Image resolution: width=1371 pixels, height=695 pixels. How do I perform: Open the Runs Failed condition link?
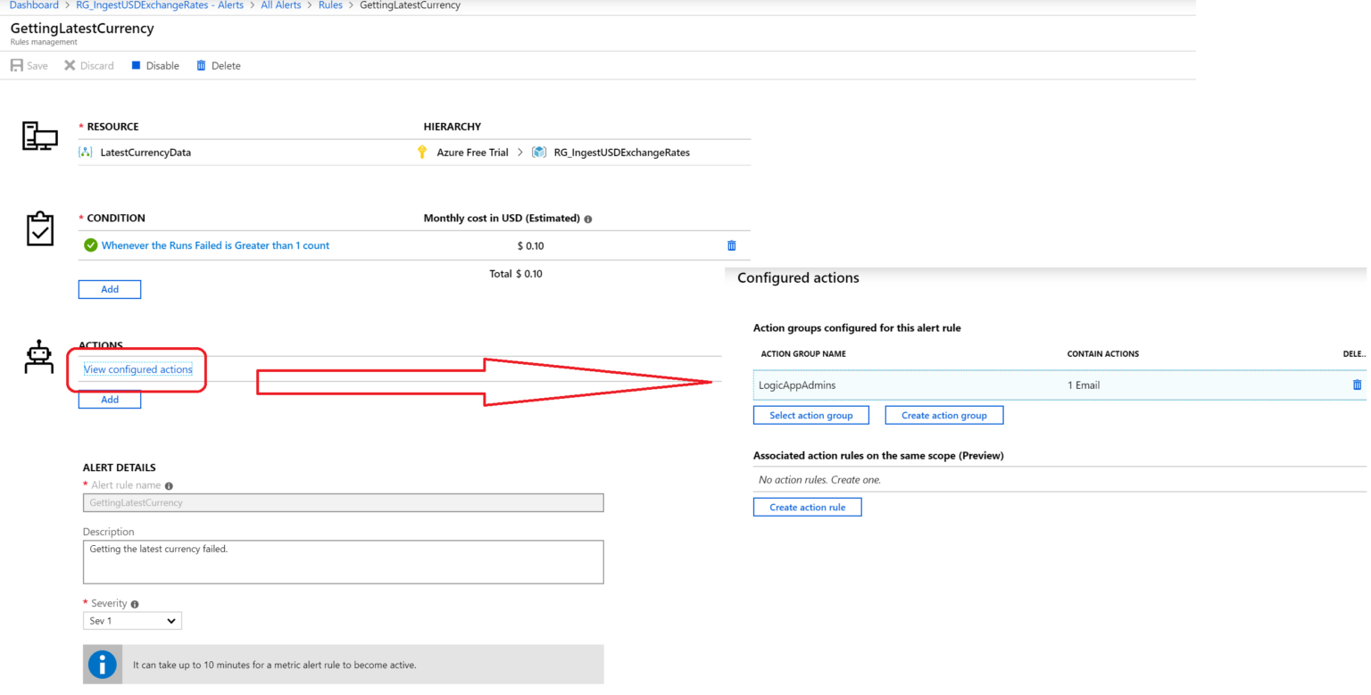click(215, 245)
